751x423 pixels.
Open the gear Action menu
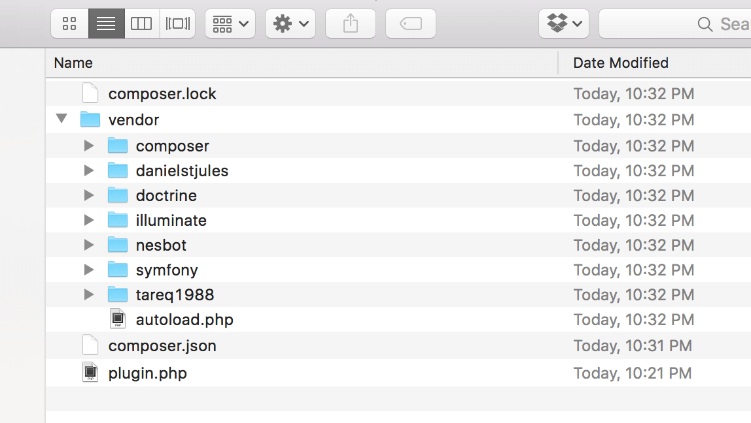(290, 23)
